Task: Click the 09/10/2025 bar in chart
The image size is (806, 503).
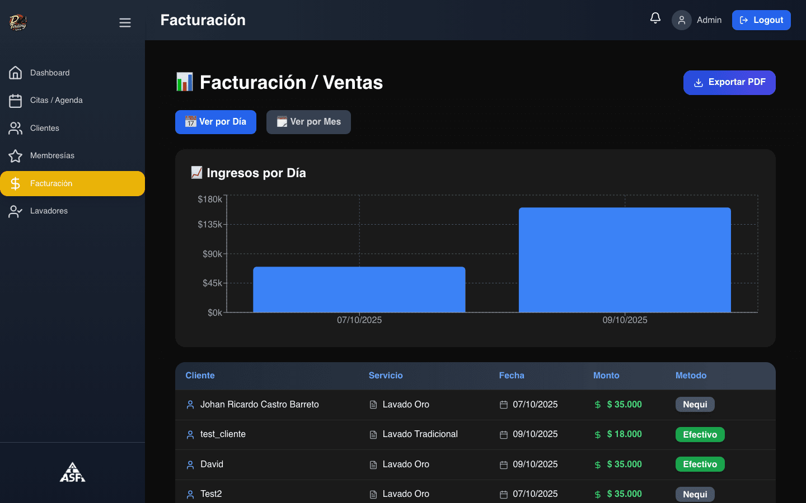Action: pos(625,260)
